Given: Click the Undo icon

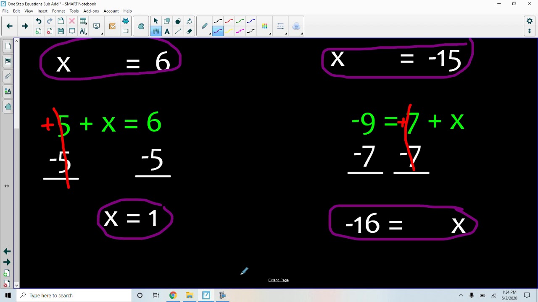Looking at the screenshot, I should (38, 21).
